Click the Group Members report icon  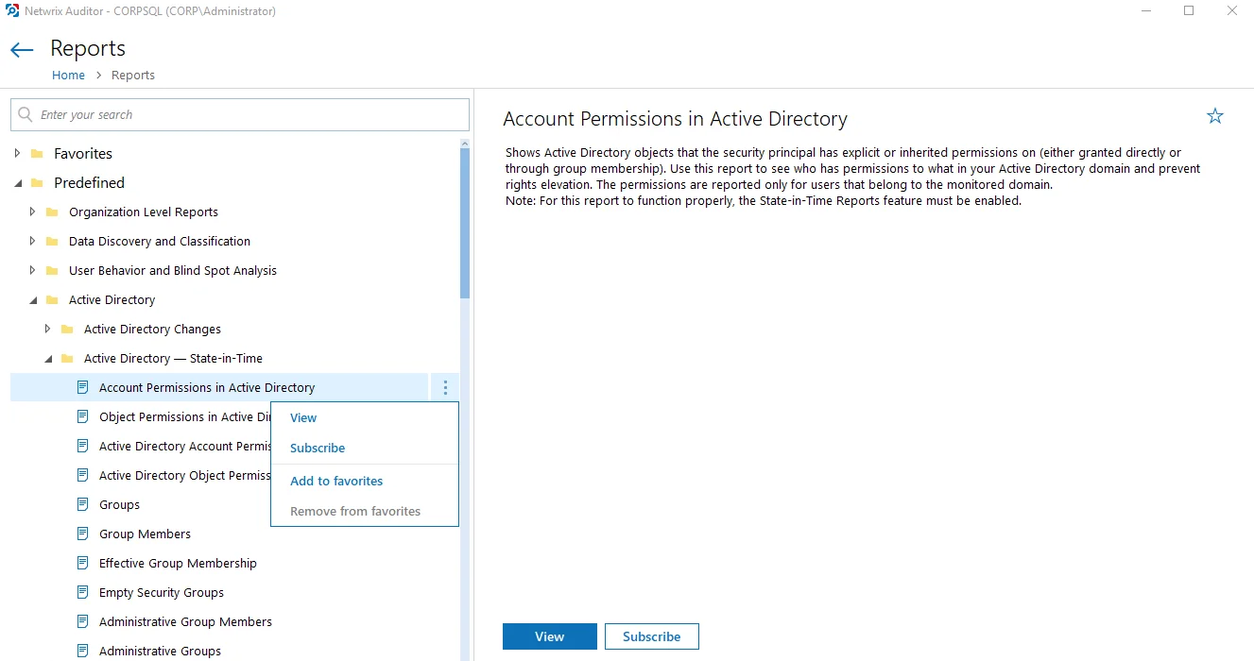82,534
